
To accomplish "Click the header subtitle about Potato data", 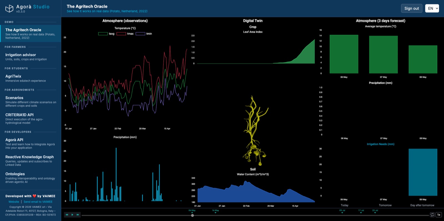I will coord(107,11).
